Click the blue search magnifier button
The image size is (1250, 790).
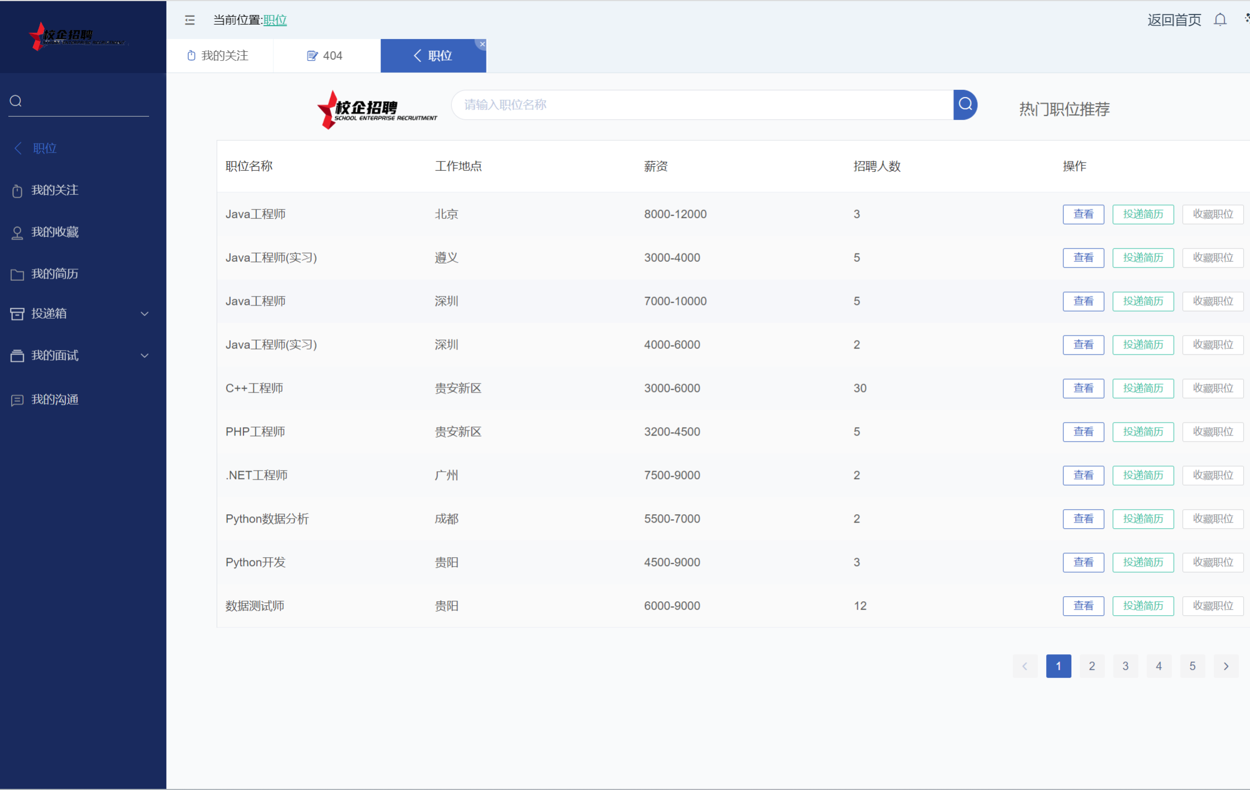tap(965, 104)
